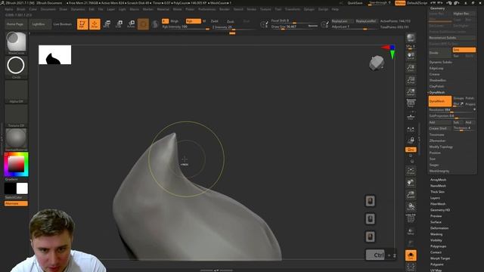Select the Rotate gizmo mode icon
The height and width of the screenshot is (272, 484).
(131, 24)
